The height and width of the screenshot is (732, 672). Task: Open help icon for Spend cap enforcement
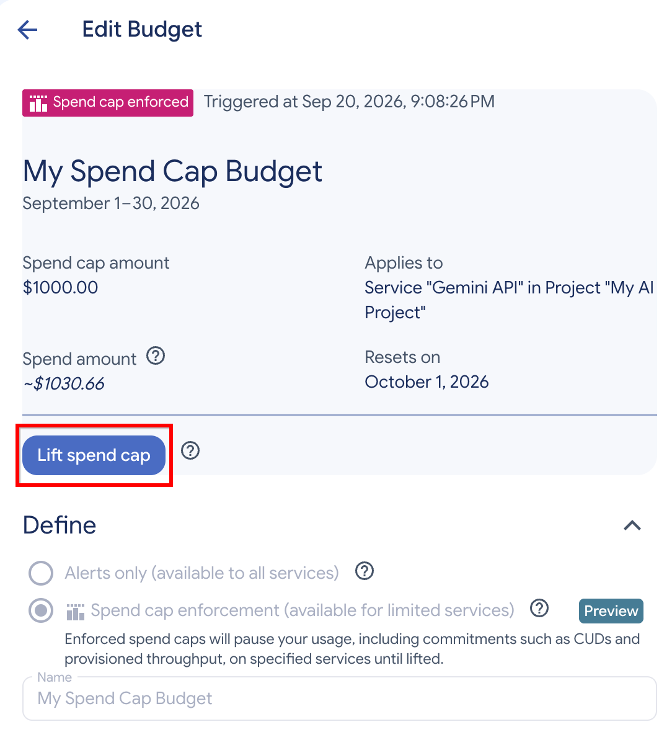(x=539, y=609)
